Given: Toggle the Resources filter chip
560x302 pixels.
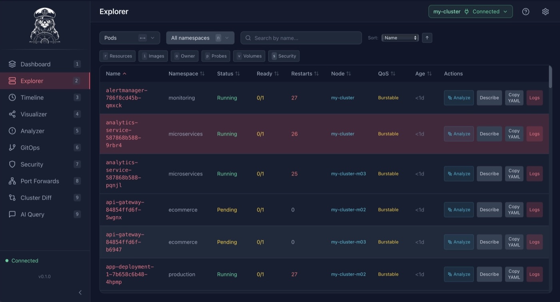Looking at the screenshot, I should pyautogui.click(x=117, y=56).
